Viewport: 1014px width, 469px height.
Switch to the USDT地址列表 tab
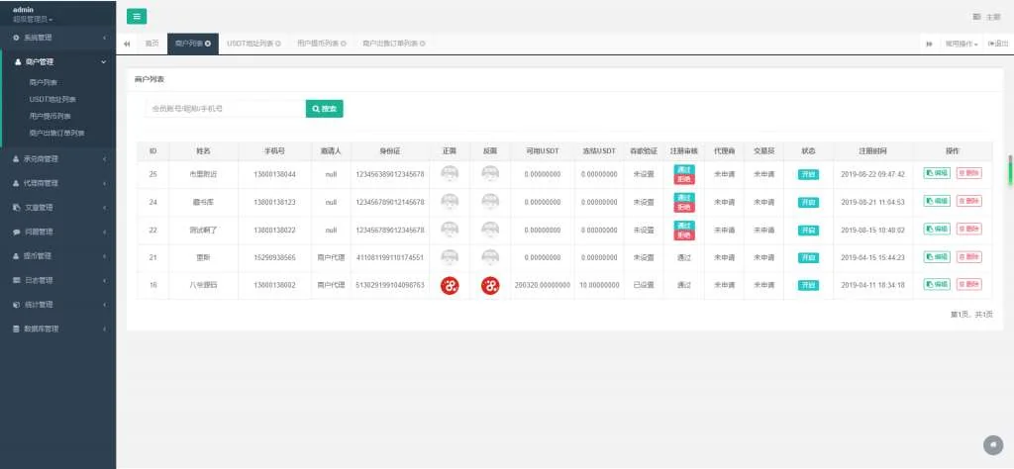point(250,44)
